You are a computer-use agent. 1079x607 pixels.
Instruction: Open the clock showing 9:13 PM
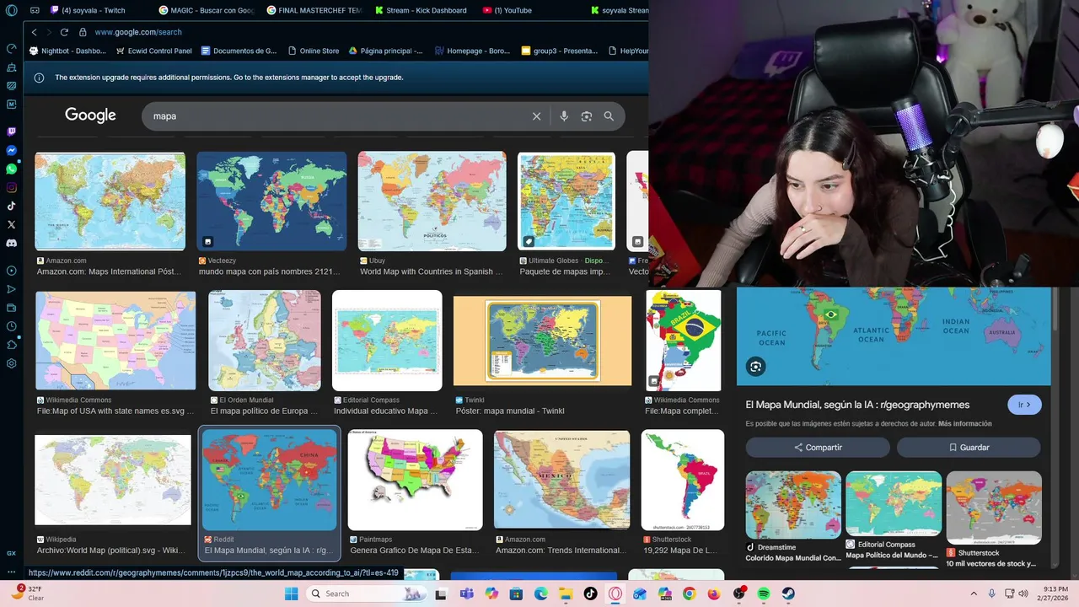(x=1055, y=594)
